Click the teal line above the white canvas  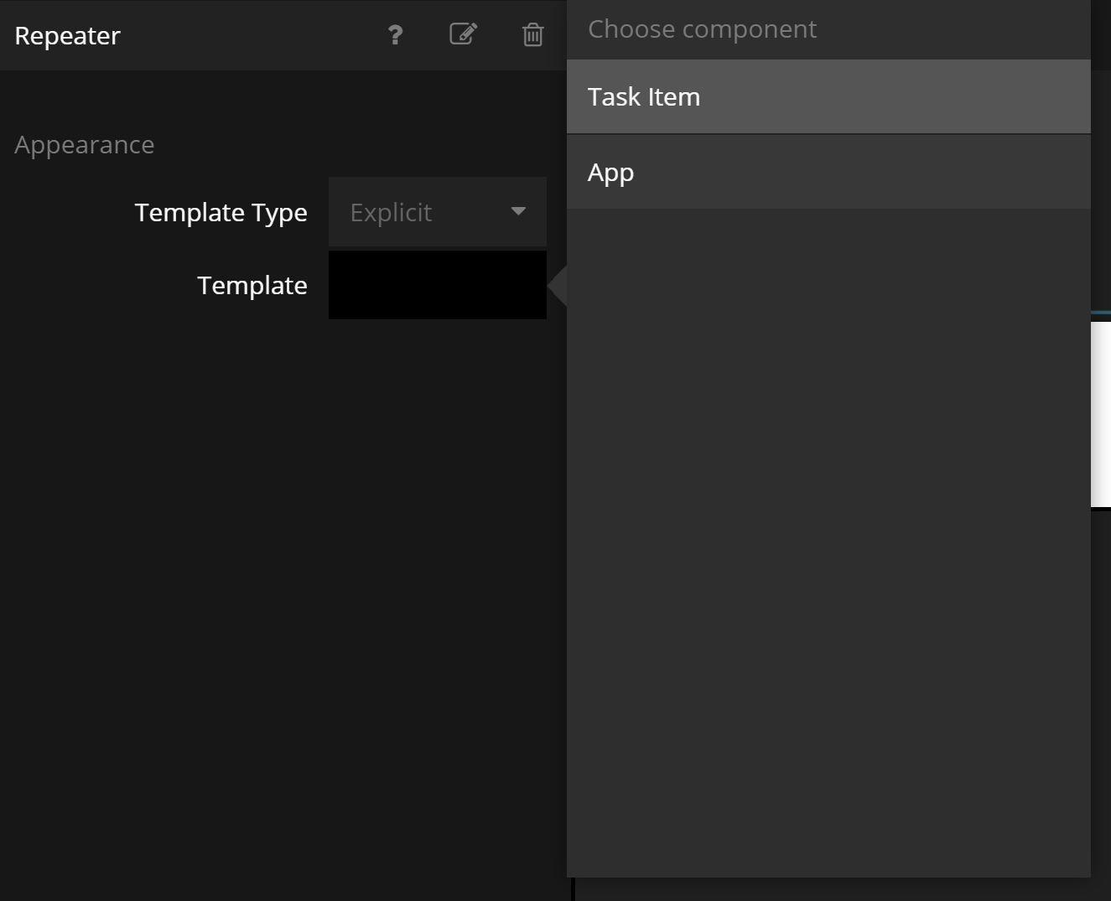click(x=1101, y=313)
